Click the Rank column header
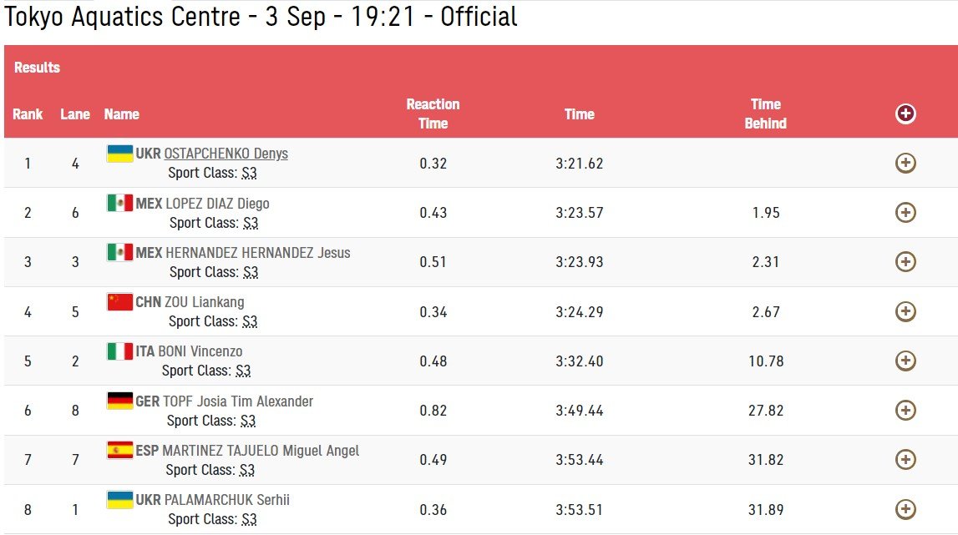The height and width of the screenshot is (535, 958). (28, 114)
